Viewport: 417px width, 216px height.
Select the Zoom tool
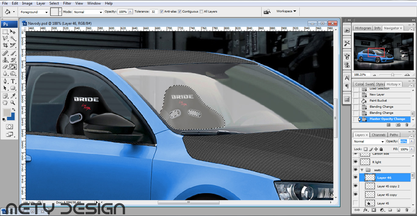(13, 103)
